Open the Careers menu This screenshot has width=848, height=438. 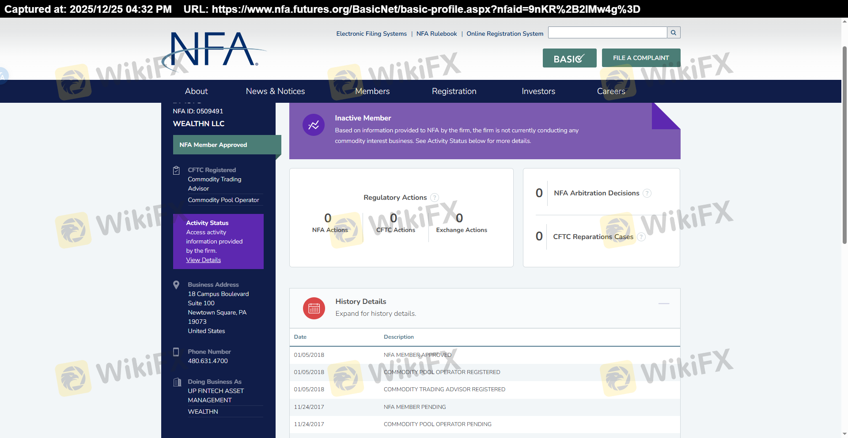click(611, 91)
